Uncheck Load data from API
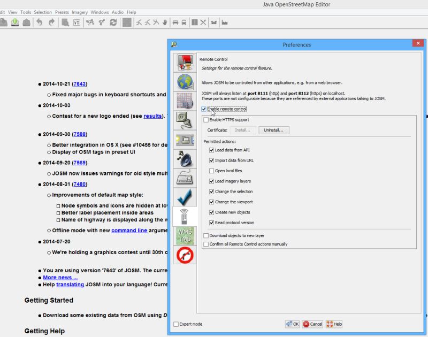 coord(211,150)
